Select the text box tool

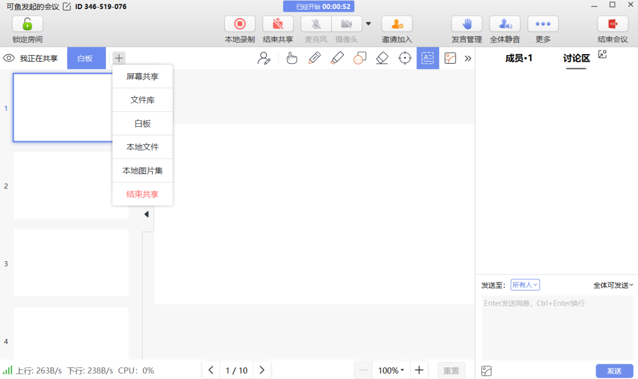427,58
